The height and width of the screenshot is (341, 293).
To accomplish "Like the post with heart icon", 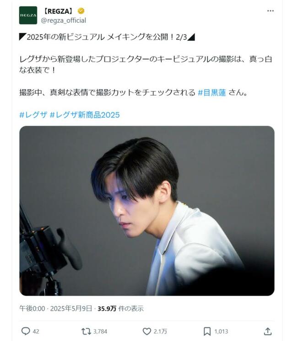I will [x=147, y=331].
